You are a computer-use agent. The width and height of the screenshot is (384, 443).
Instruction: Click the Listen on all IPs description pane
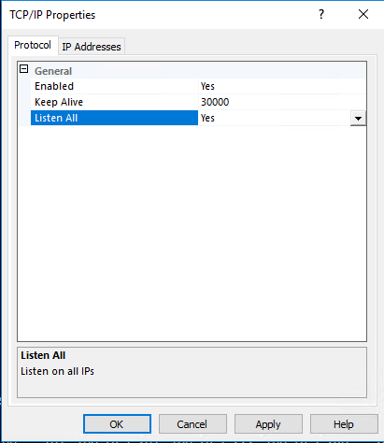192,372
